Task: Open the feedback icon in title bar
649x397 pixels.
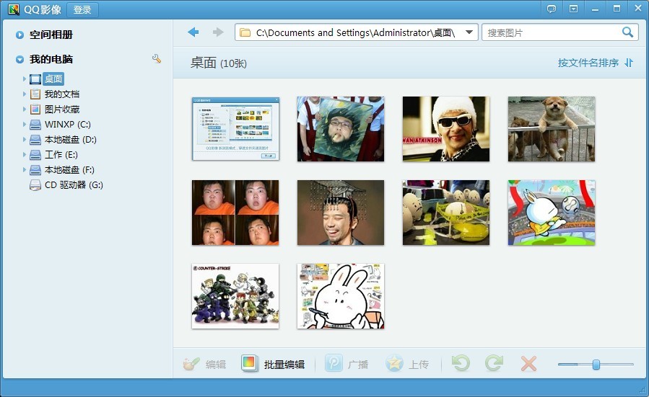Action: [x=552, y=9]
